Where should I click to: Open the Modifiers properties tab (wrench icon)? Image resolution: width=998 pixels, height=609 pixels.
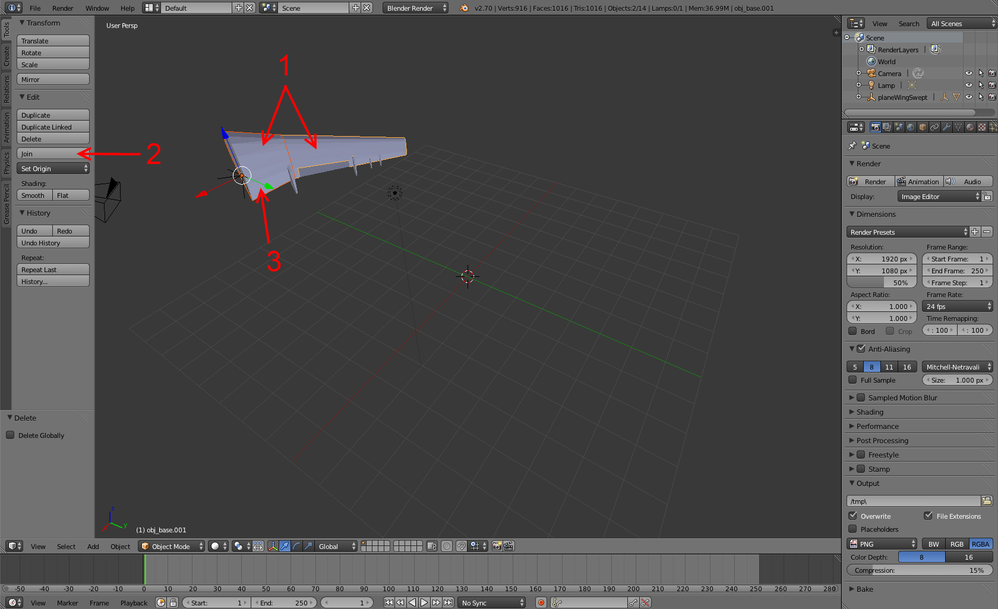pos(946,127)
